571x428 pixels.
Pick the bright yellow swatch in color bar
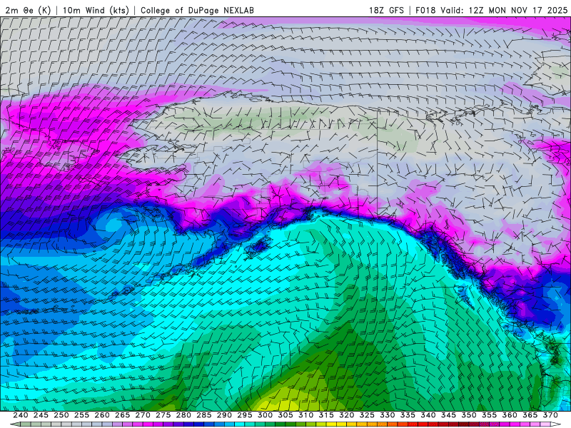[331, 424]
